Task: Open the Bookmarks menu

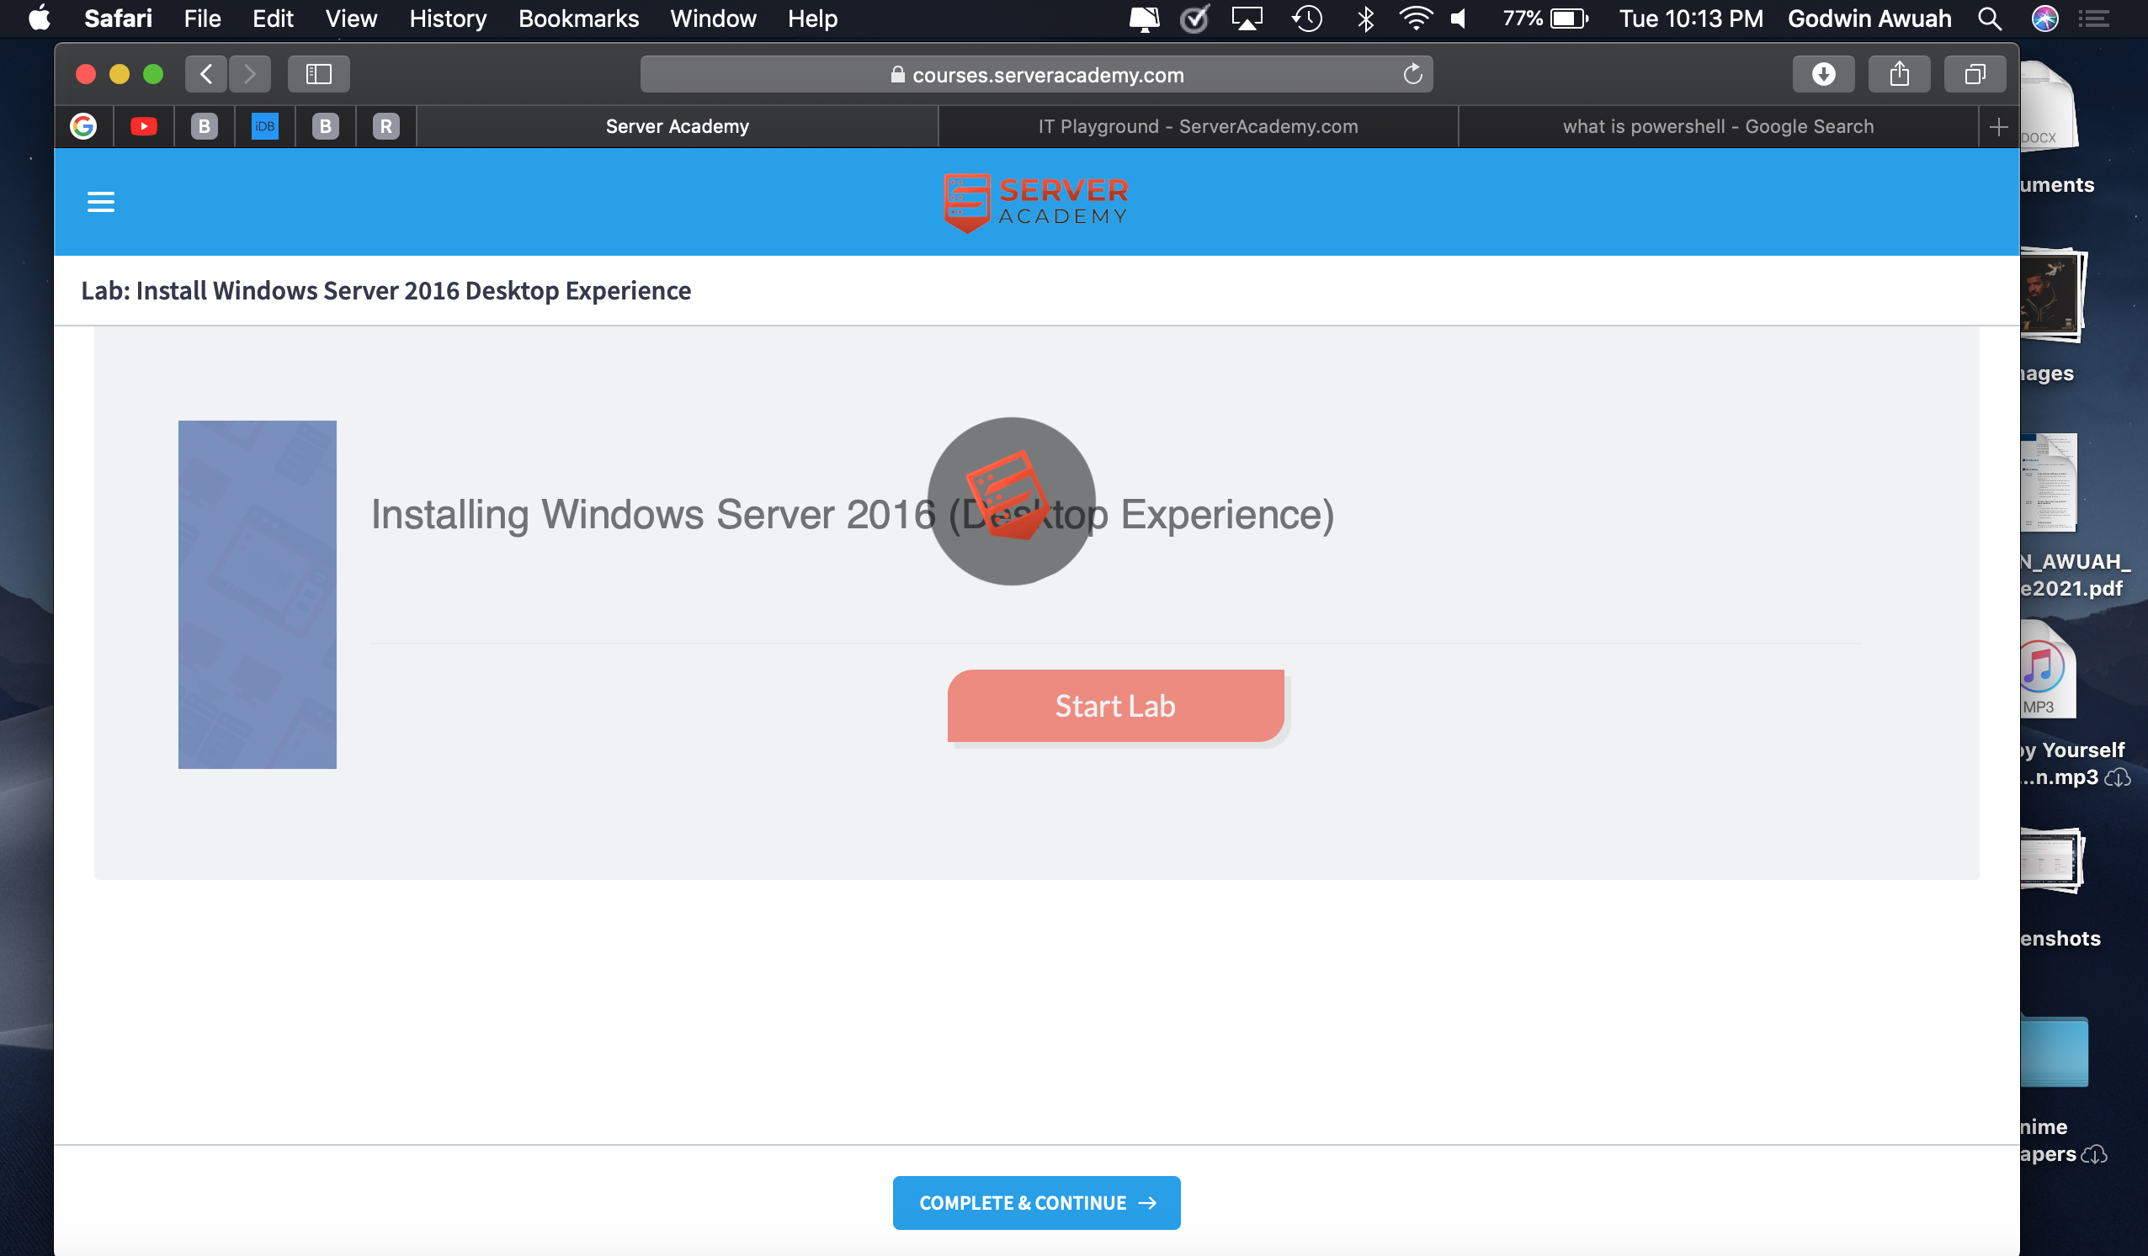Action: tap(578, 19)
